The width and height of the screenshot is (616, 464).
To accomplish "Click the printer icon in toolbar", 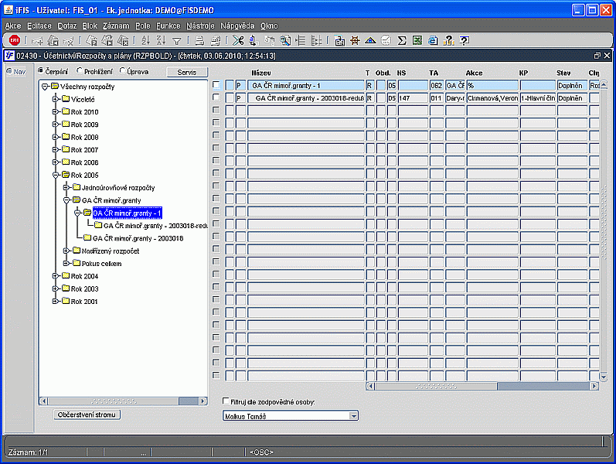I will click(199, 40).
